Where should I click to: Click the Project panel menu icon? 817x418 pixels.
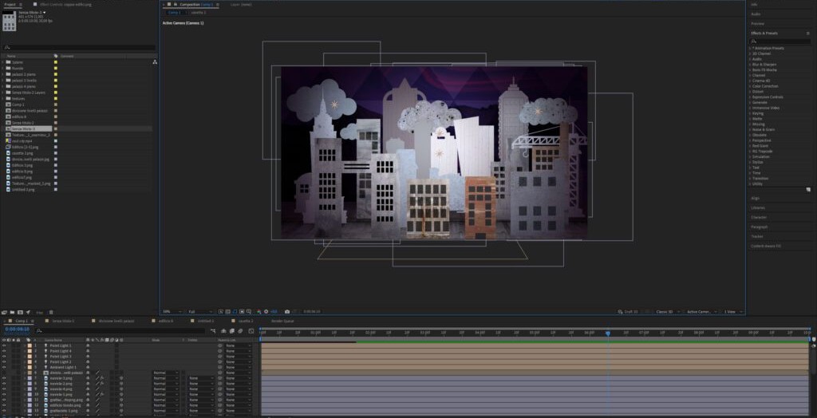click(21, 4)
